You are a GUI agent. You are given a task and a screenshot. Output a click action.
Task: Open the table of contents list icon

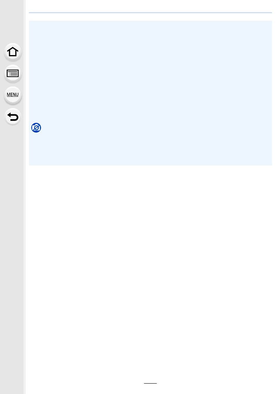tap(13, 73)
